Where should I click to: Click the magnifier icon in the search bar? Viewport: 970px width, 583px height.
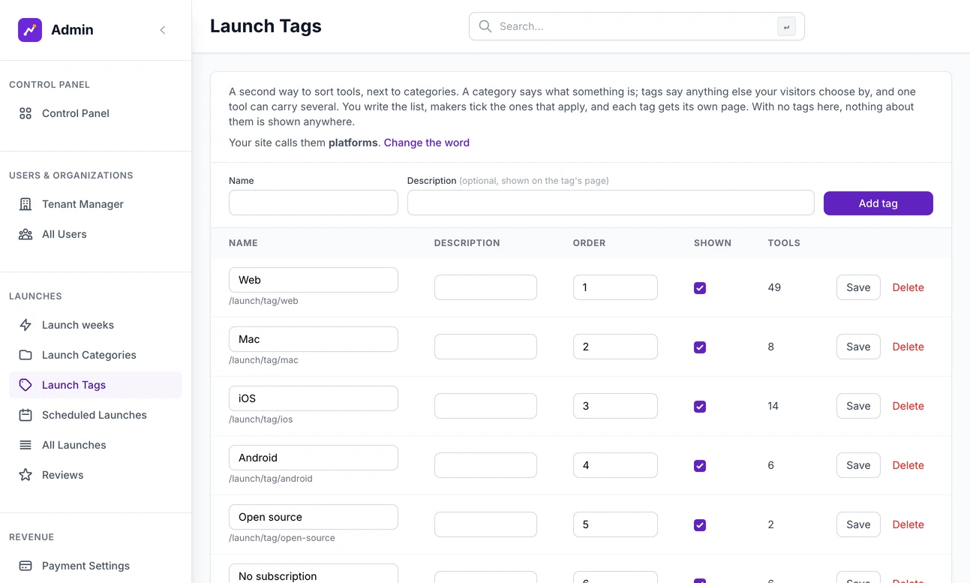[x=485, y=26]
